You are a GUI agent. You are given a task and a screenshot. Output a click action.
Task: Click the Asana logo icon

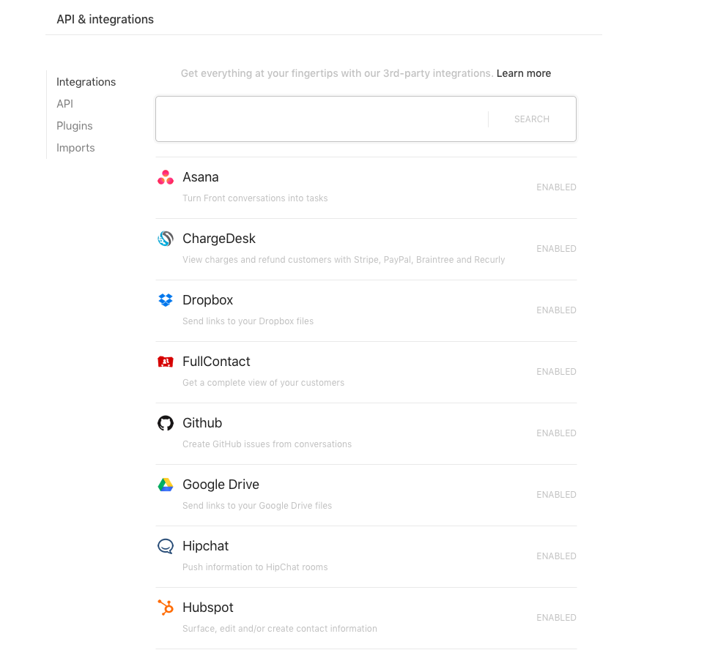click(166, 177)
